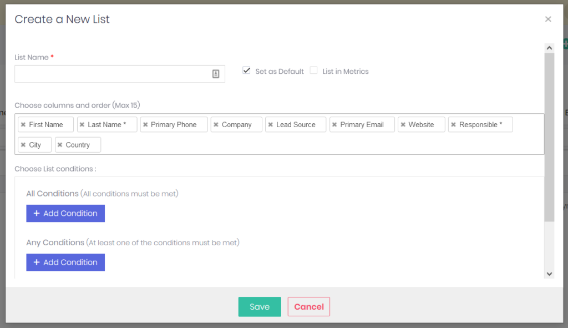Remove Website column tag

pos(403,125)
